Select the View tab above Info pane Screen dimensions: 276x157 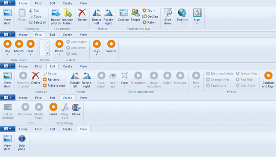click(x=83, y=129)
